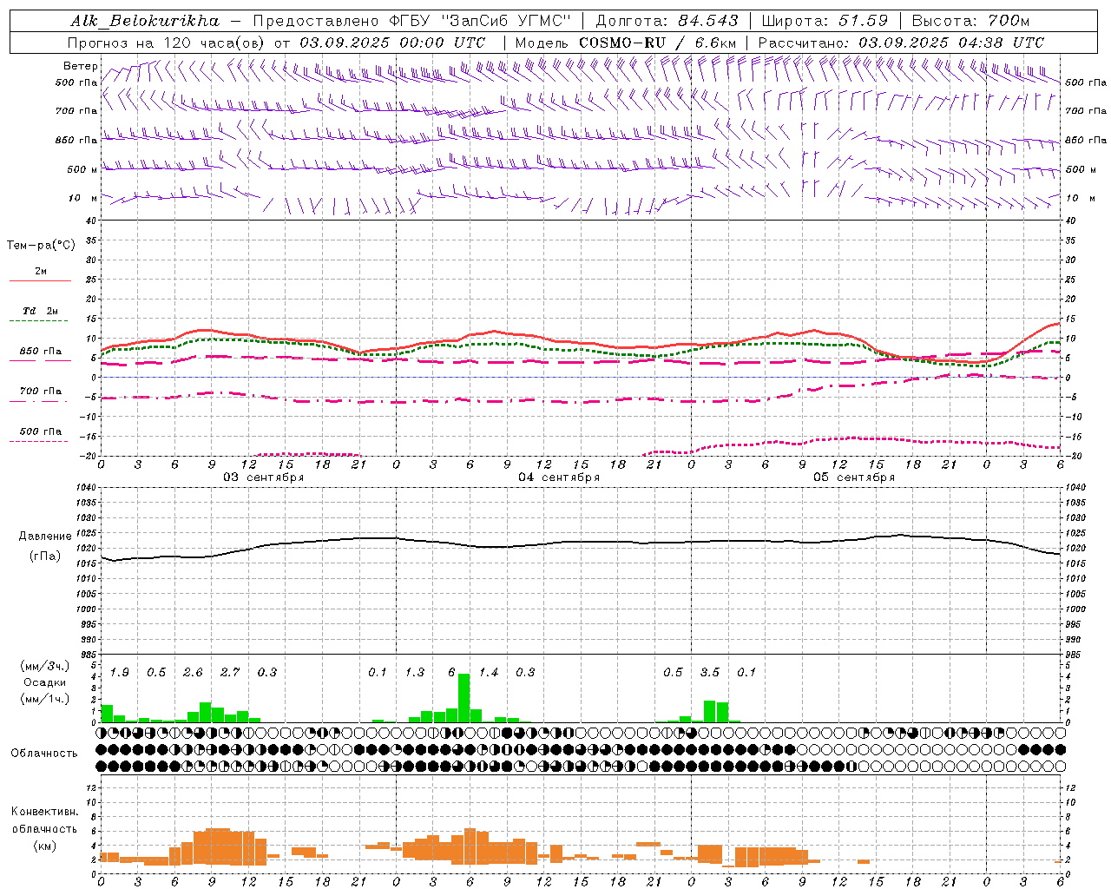Viewport: 1111px width, 889px height.
Task: Click the (мм/1ч.) unit label
Action: 45,699
